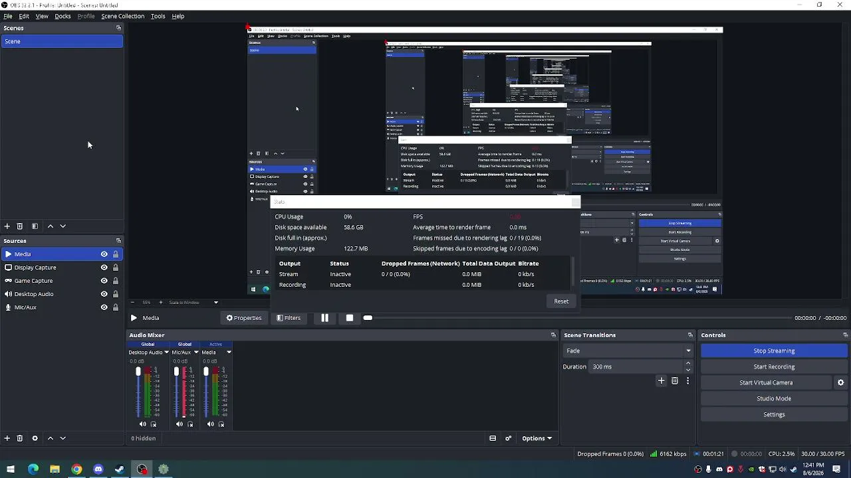This screenshot has width=851, height=478.
Task: Toggle visibility of Desktop Audio source
Action: [104, 294]
